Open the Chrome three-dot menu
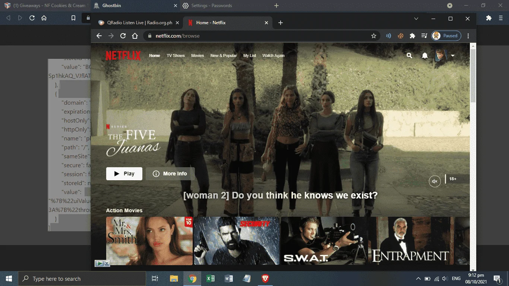The image size is (509, 286). click(x=468, y=36)
